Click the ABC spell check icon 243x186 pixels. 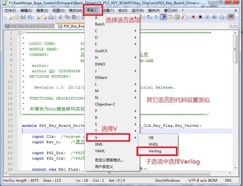(231, 17)
